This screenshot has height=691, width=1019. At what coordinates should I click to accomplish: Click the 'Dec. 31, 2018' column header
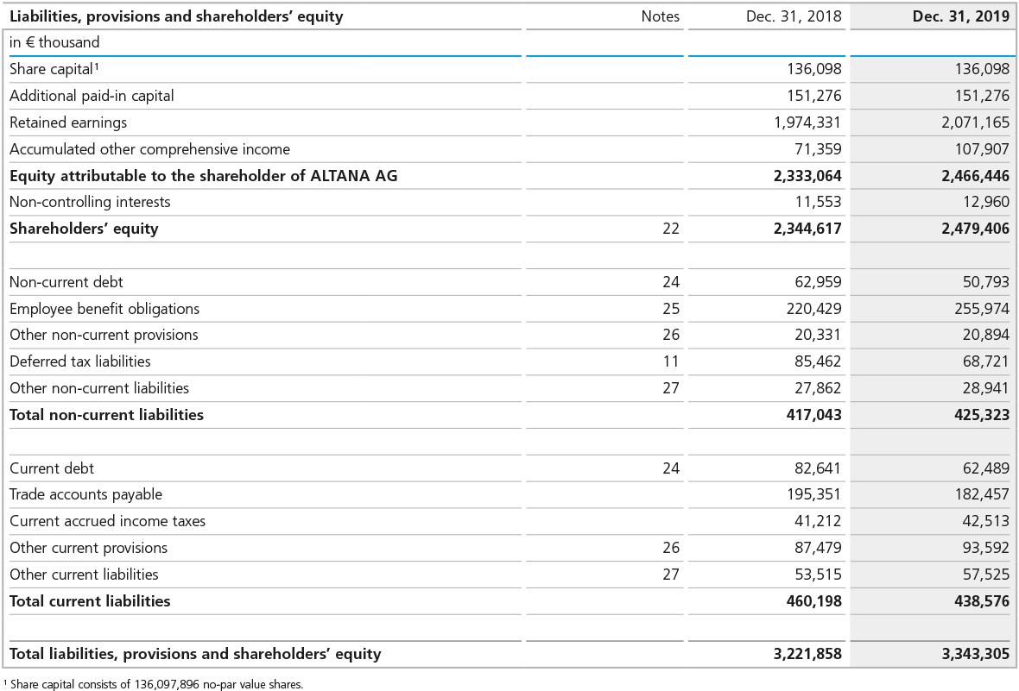pyautogui.click(x=794, y=16)
